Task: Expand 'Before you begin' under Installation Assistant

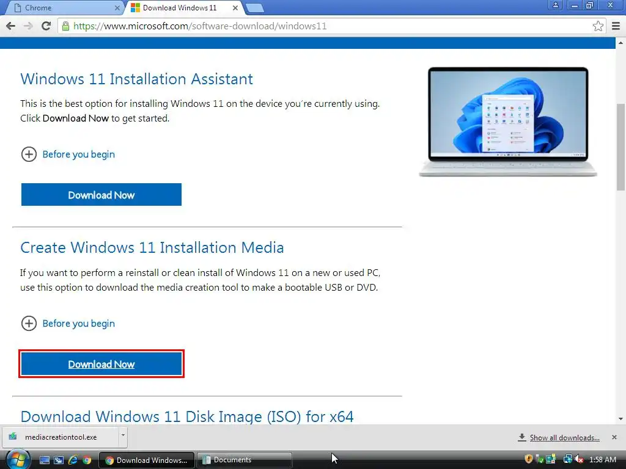Action: [68, 155]
